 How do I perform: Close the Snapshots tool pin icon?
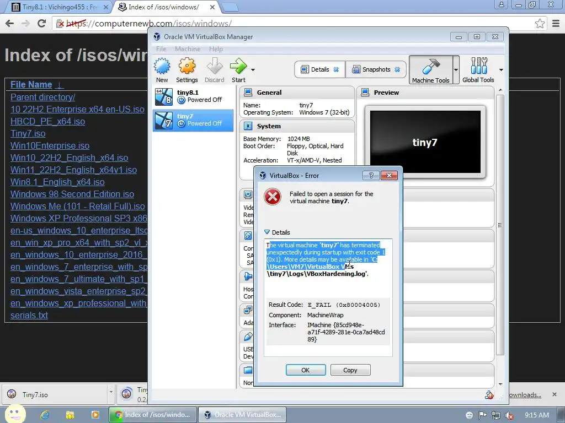tap(397, 69)
